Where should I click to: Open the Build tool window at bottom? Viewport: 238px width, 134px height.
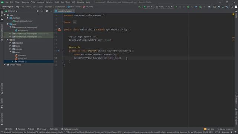click(x=31, y=129)
